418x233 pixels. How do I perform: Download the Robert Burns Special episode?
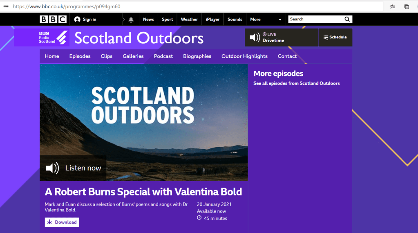[x=62, y=222]
